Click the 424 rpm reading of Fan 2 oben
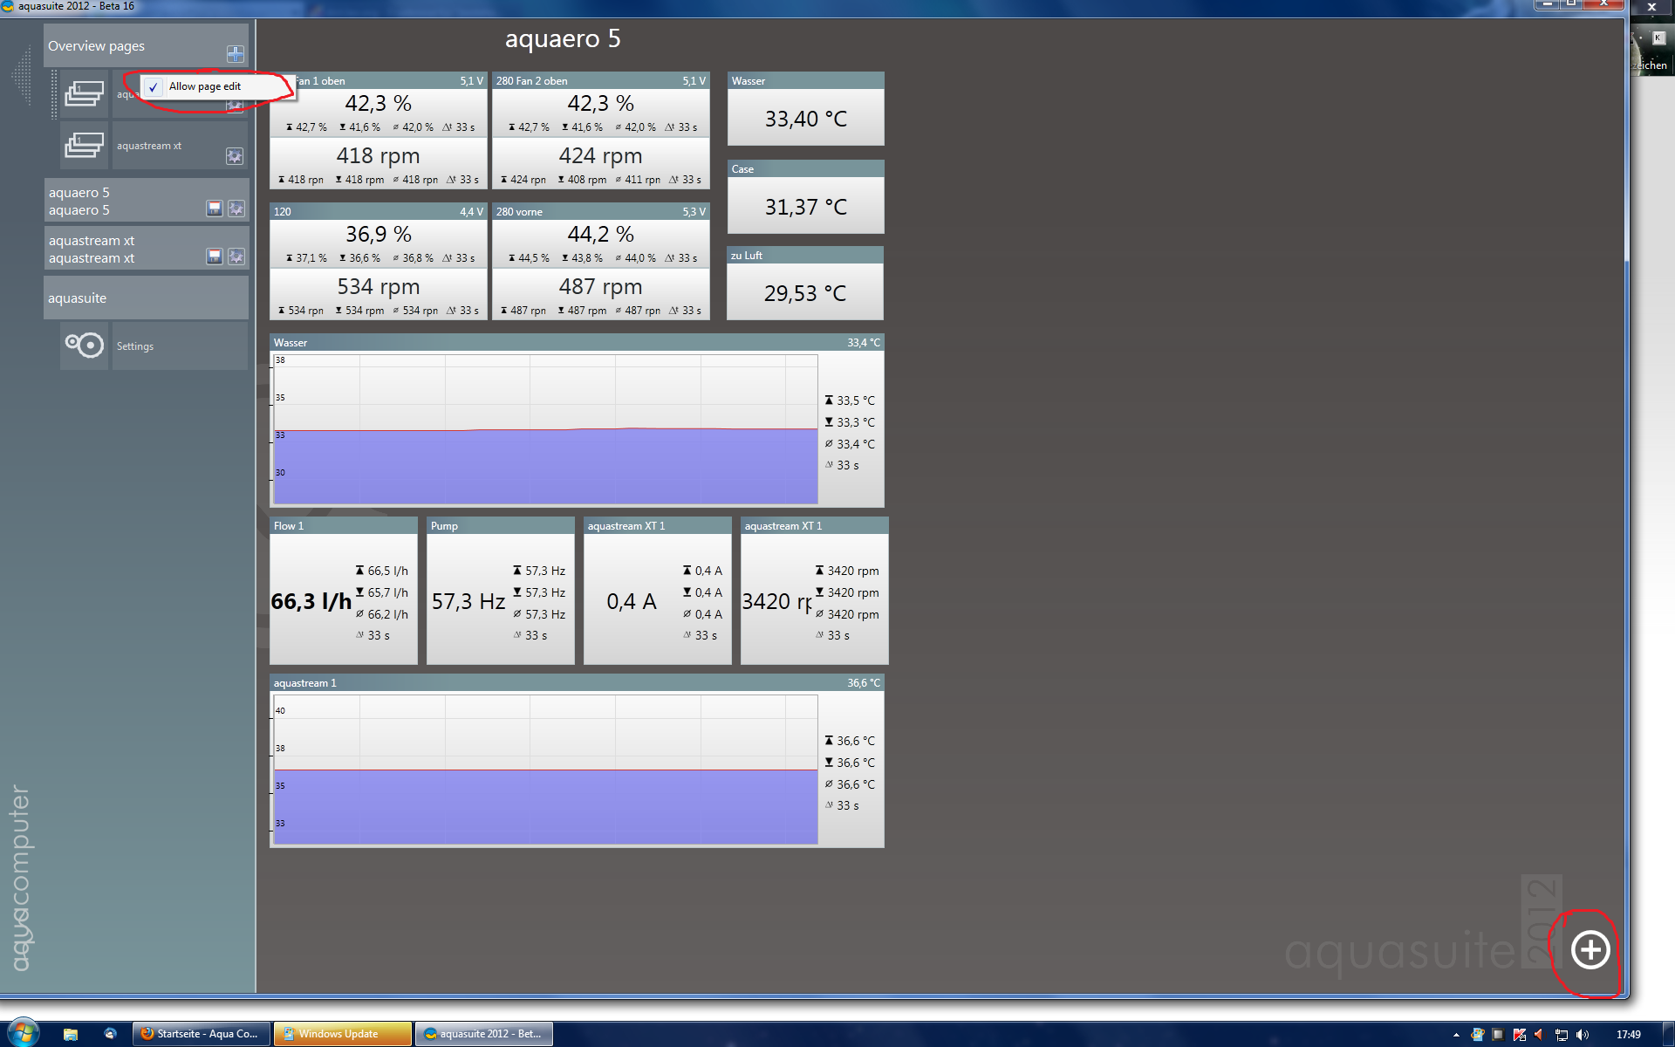Viewport: 1675px width, 1047px height. (601, 156)
